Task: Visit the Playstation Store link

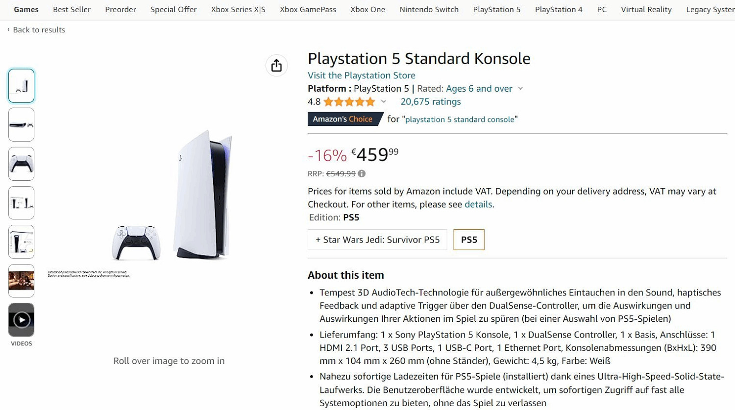Action: (x=361, y=75)
